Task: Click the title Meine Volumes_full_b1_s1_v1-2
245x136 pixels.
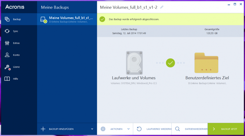Action: [129, 7]
